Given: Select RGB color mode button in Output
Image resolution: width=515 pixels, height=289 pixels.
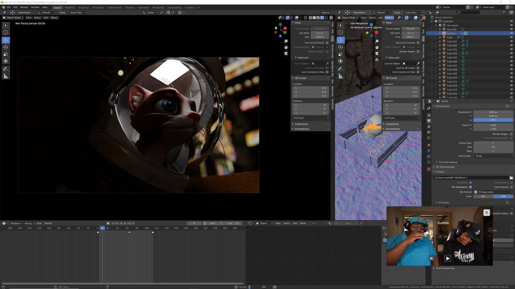Looking at the screenshot, I should 503,197.
